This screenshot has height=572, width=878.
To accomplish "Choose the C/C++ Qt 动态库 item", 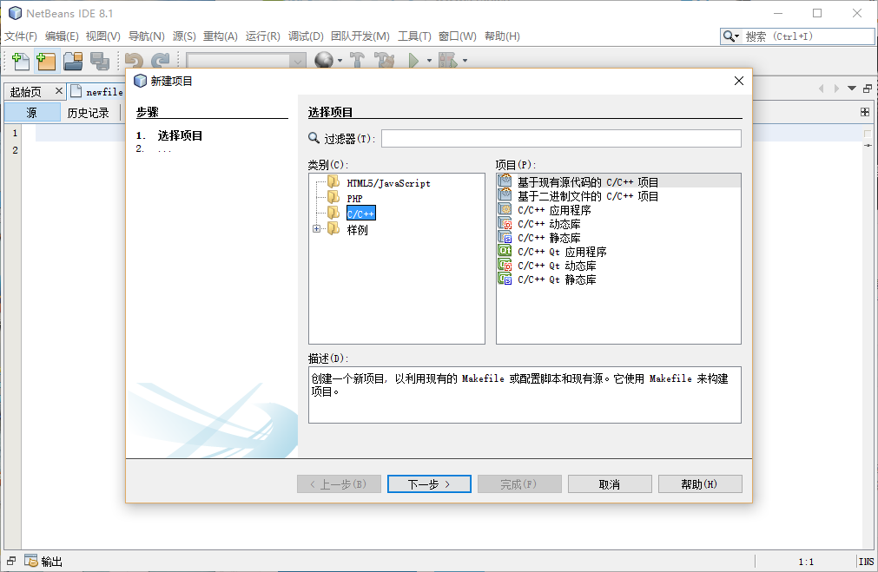I will 556,266.
